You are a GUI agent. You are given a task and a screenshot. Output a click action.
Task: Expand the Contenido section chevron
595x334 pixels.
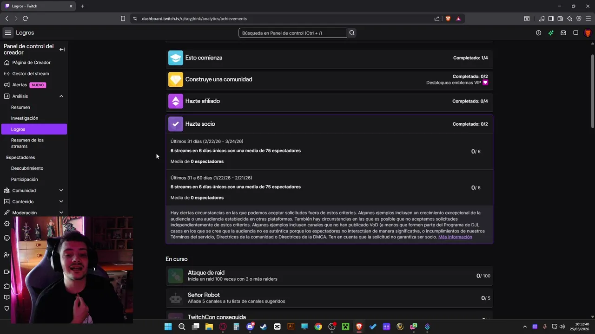(61, 202)
